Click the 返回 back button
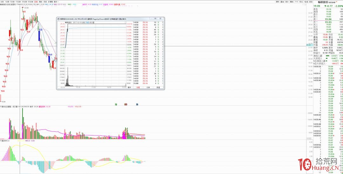The width and height of the screenshot is (343, 174). (311, 2)
